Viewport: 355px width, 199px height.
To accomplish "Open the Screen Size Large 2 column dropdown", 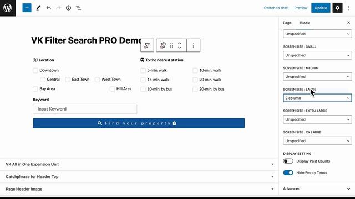I will (317, 98).
